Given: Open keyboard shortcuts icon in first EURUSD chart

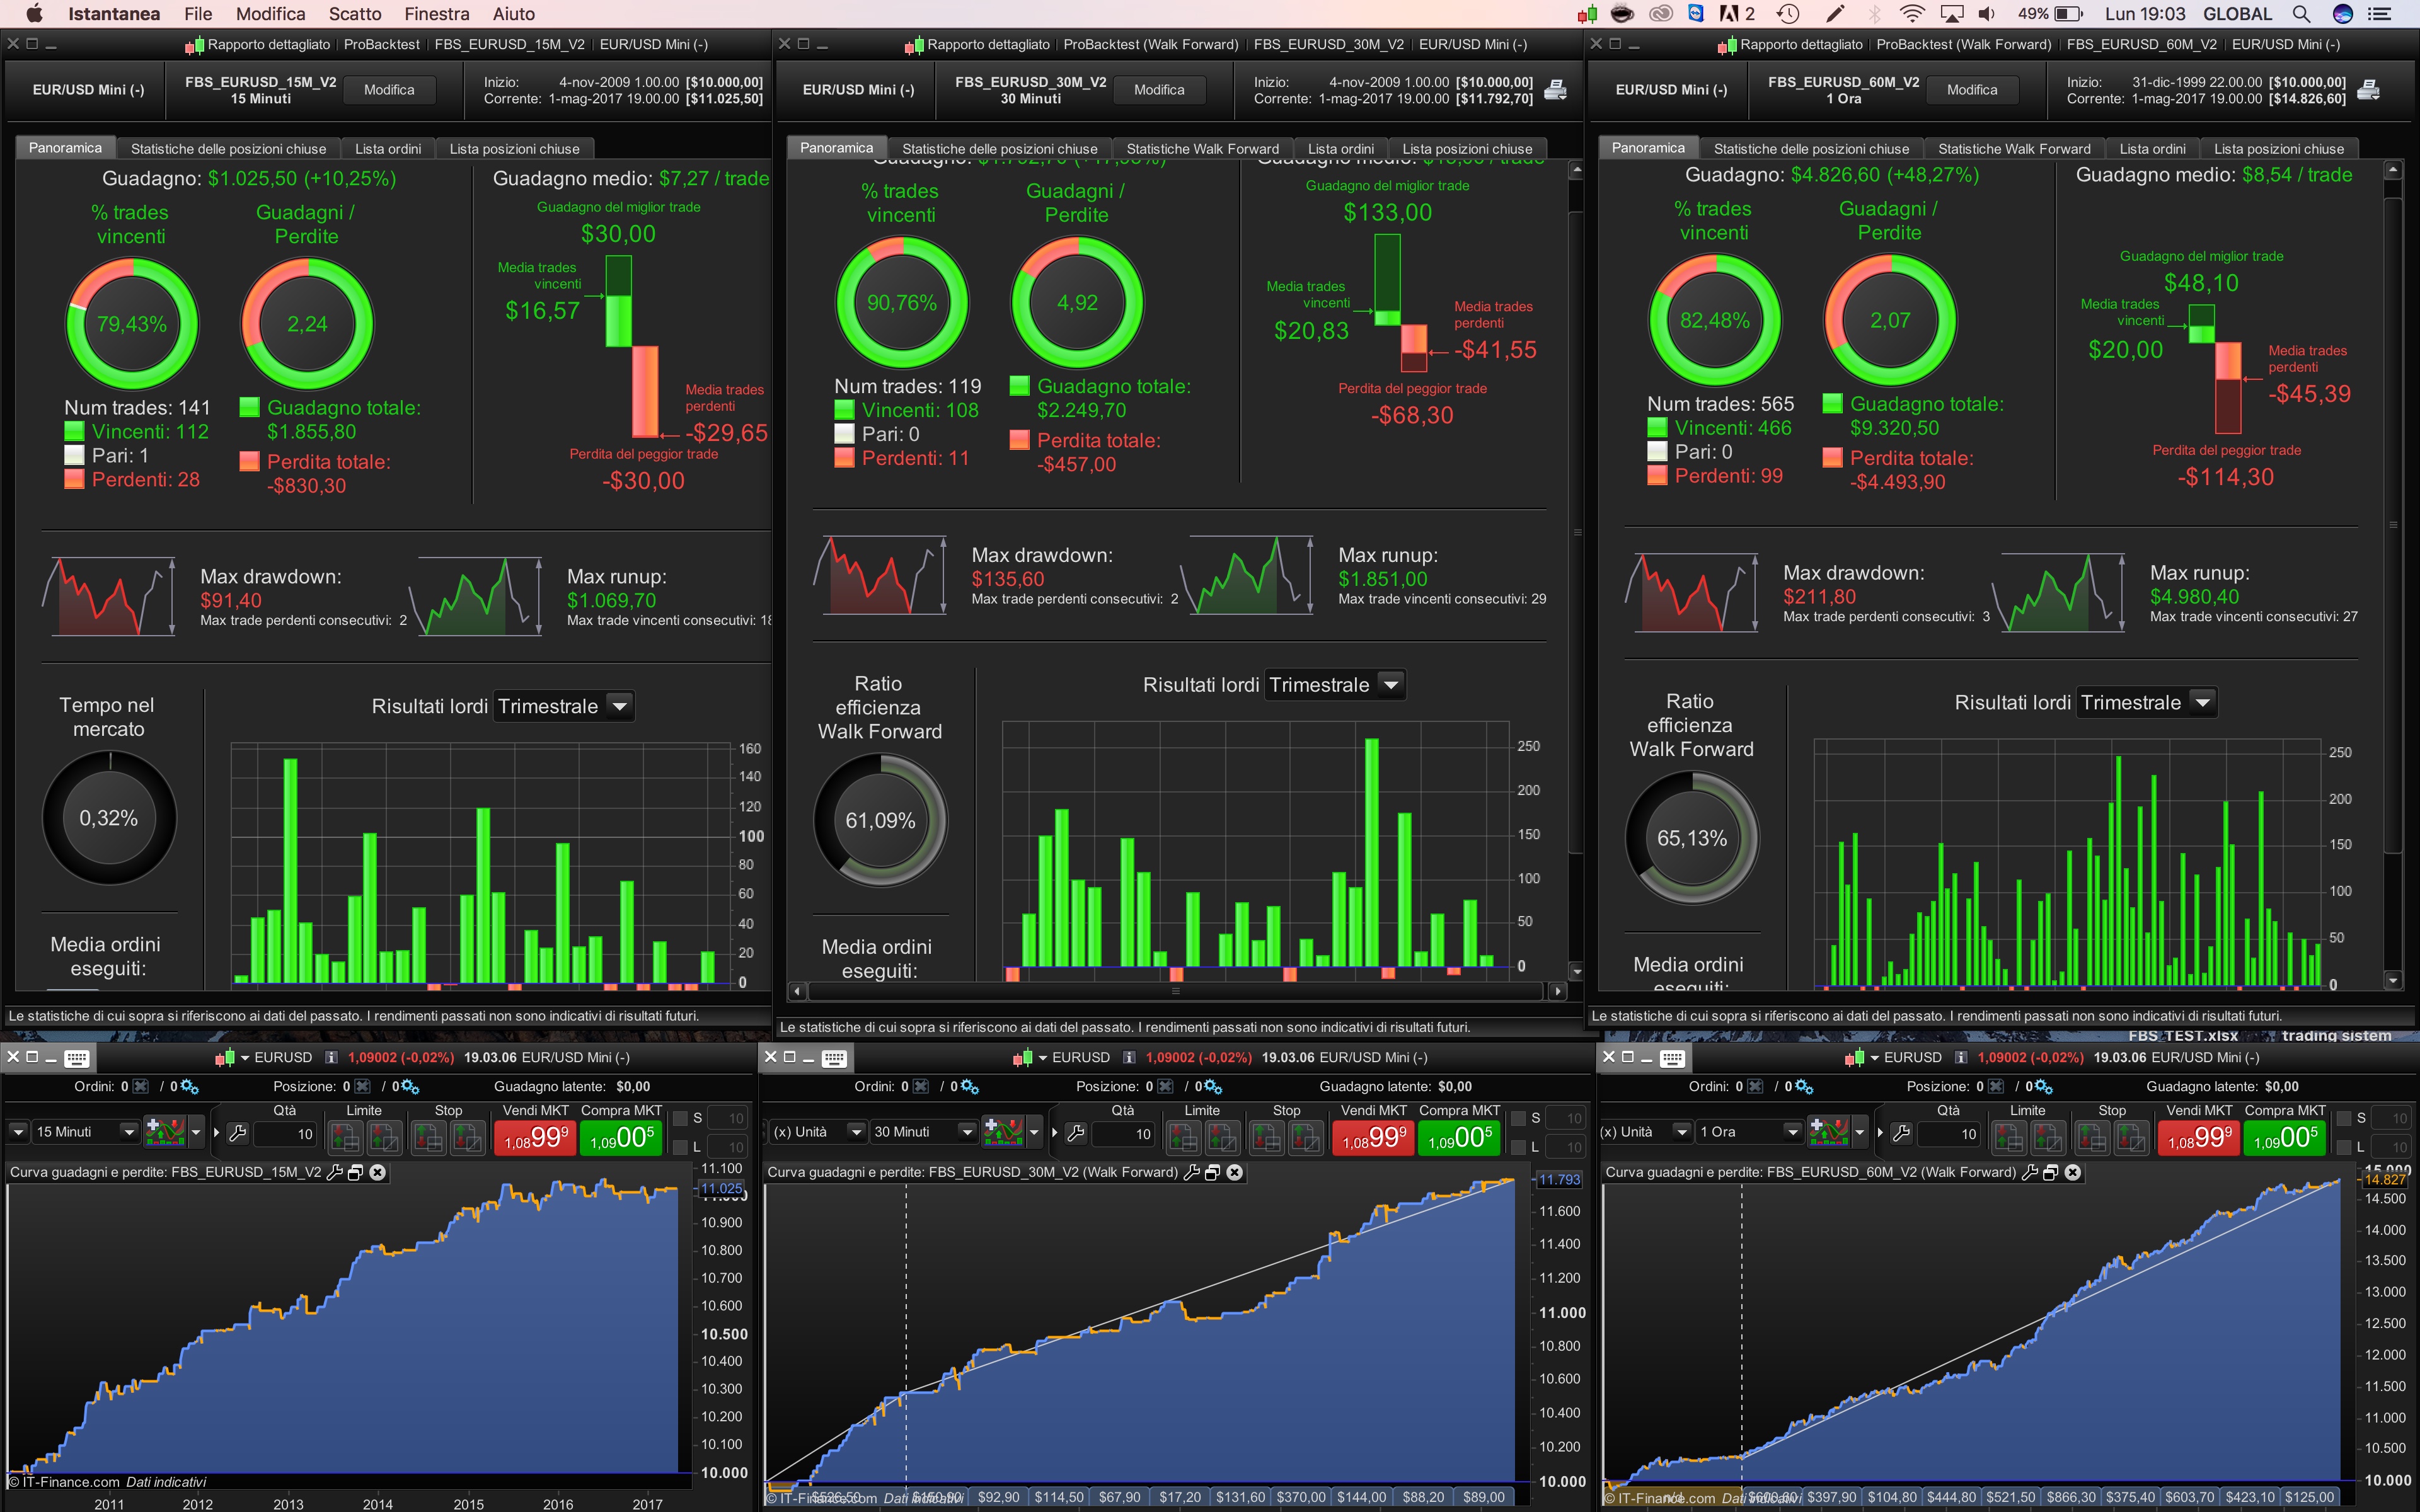Looking at the screenshot, I should click(77, 1058).
